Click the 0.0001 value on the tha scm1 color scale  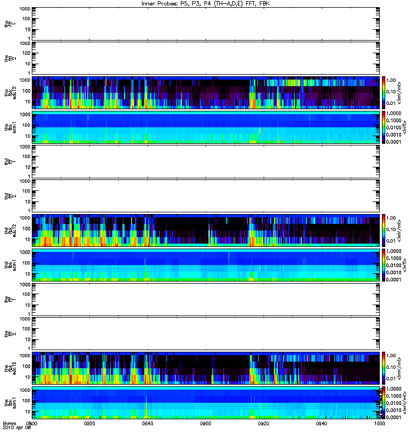click(393, 142)
